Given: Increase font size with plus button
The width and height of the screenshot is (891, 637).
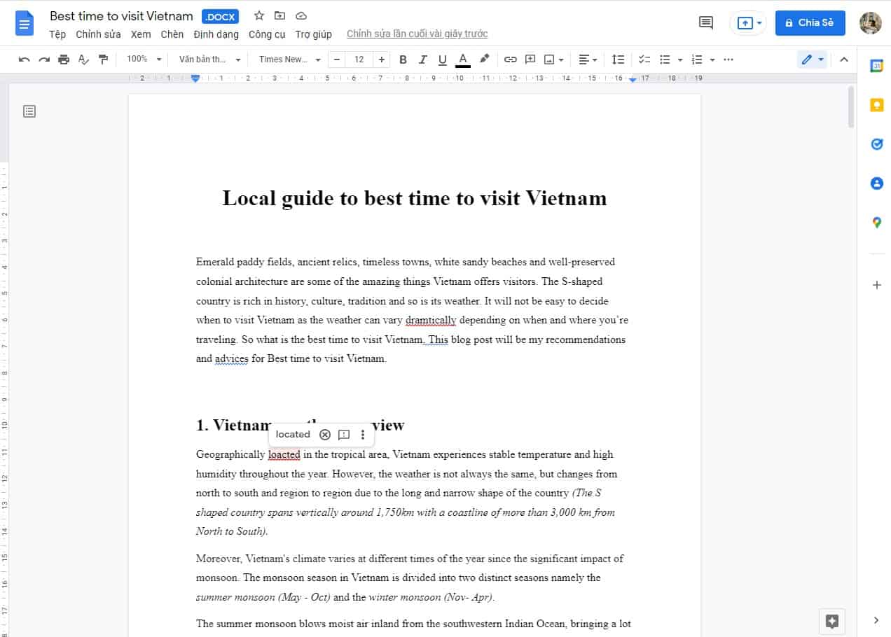Looking at the screenshot, I should pos(381,59).
